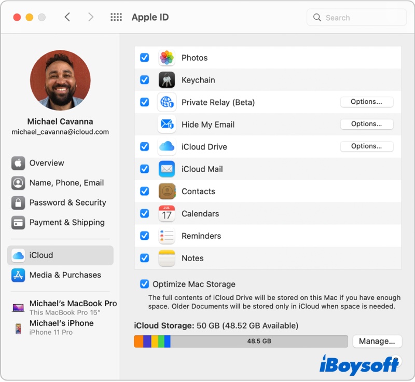Open the all preferences grid view

116,17
